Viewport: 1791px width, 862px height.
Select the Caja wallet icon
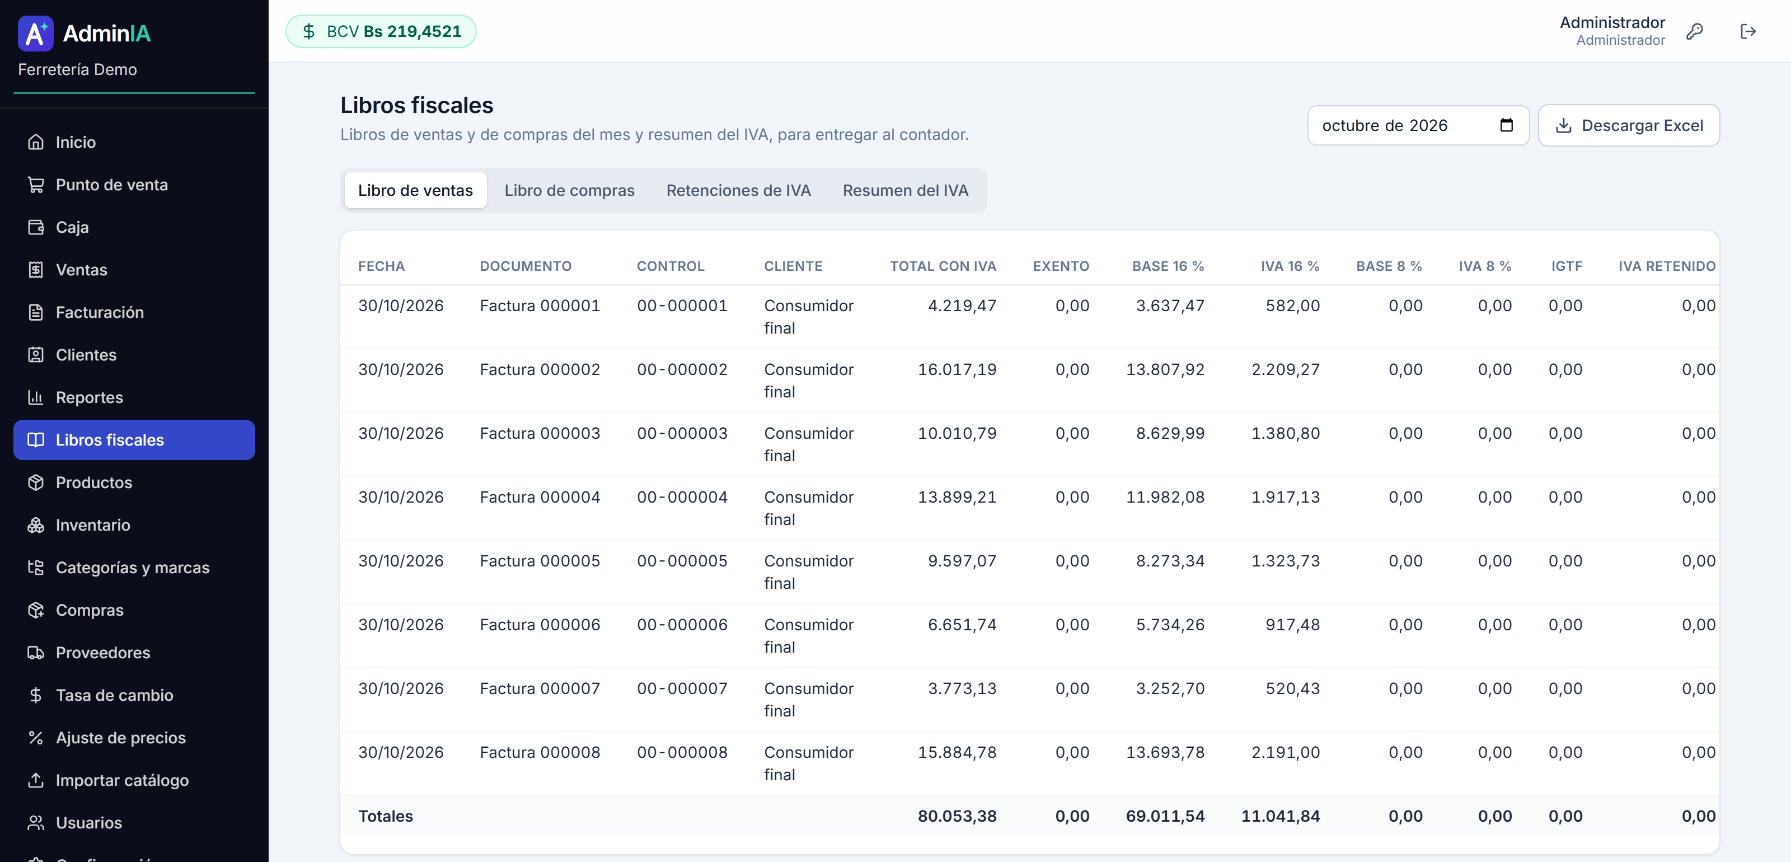coord(35,227)
